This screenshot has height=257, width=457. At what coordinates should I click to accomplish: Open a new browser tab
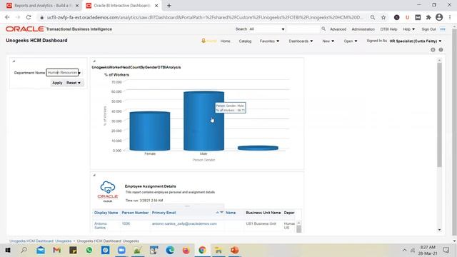pyautogui.click(x=169, y=6)
